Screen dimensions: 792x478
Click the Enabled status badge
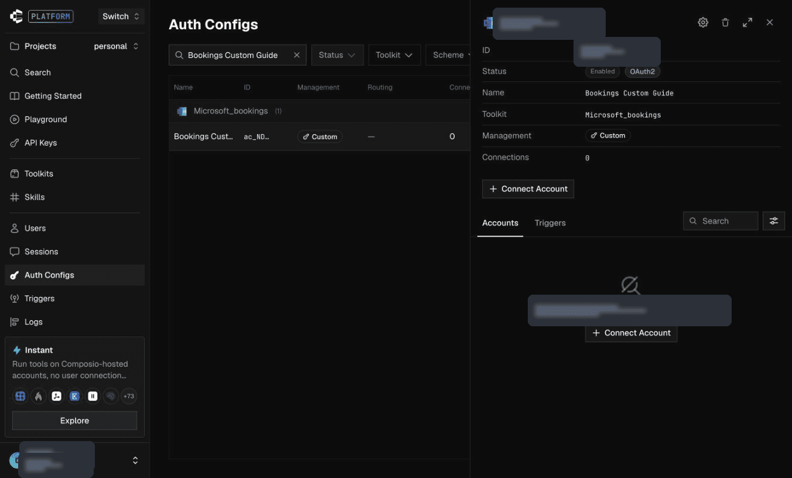click(x=602, y=71)
